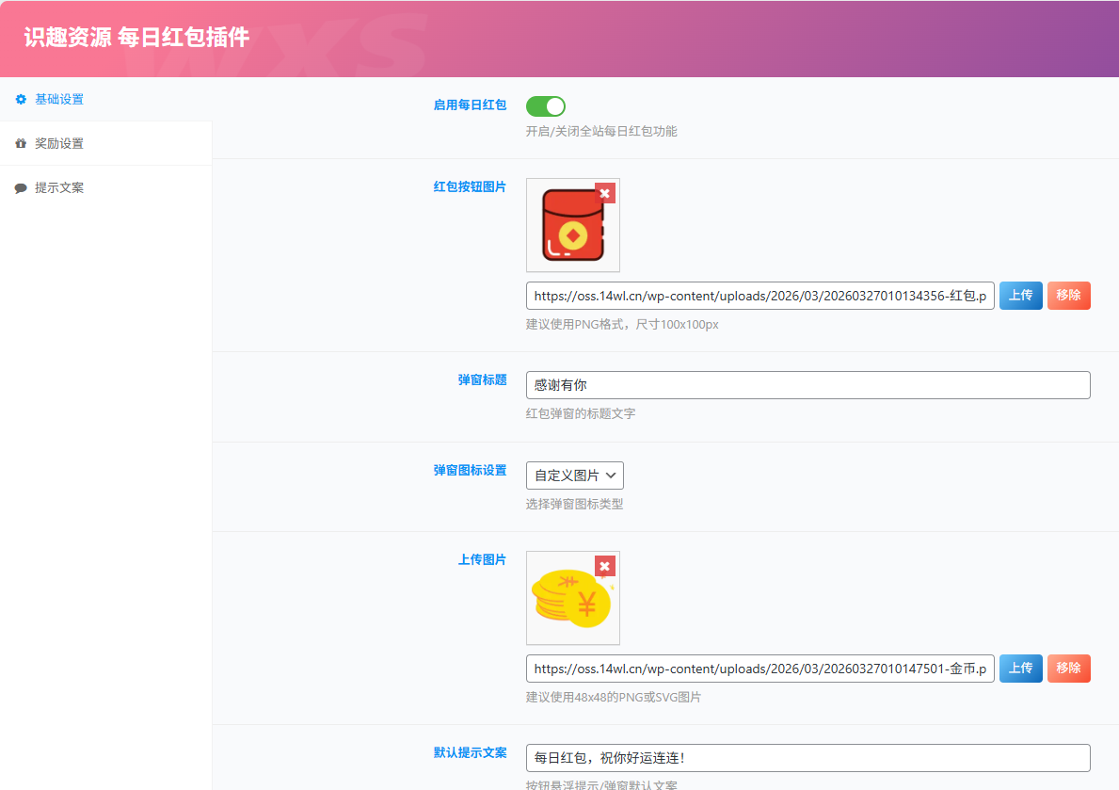This screenshot has height=790, width=1119.
Task: Click the gift icon beside 奖励设置
Action: 21,144
